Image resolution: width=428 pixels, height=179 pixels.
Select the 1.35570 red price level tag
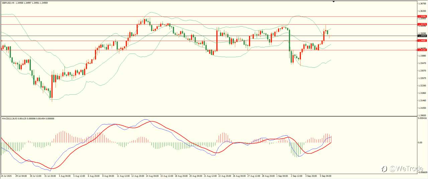point(422,24)
